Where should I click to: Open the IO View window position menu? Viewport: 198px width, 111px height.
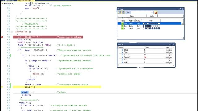click(x=178, y=9)
